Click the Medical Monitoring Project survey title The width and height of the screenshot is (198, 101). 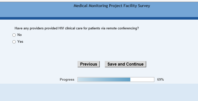112,6
